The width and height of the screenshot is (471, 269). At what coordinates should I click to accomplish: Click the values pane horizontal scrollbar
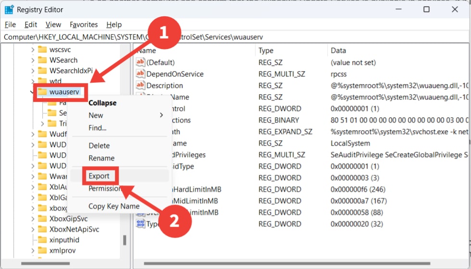[287, 264]
